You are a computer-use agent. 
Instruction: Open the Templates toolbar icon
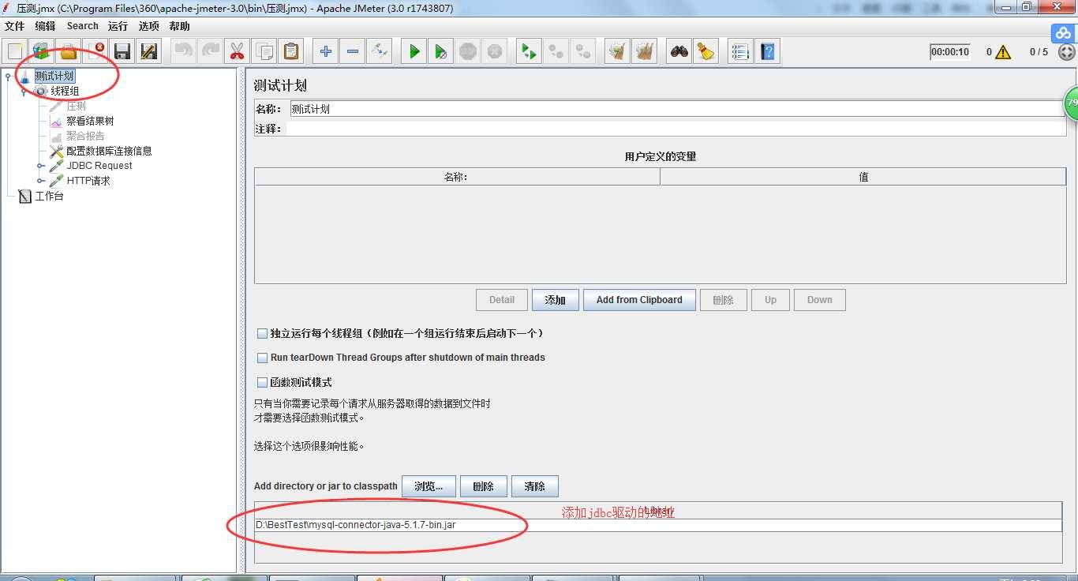[x=42, y=52]
